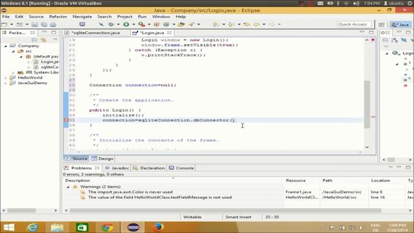The height and width of the screenshot is (233, 414).
Task: Open the Refactor menu
Action: (58, 16)
